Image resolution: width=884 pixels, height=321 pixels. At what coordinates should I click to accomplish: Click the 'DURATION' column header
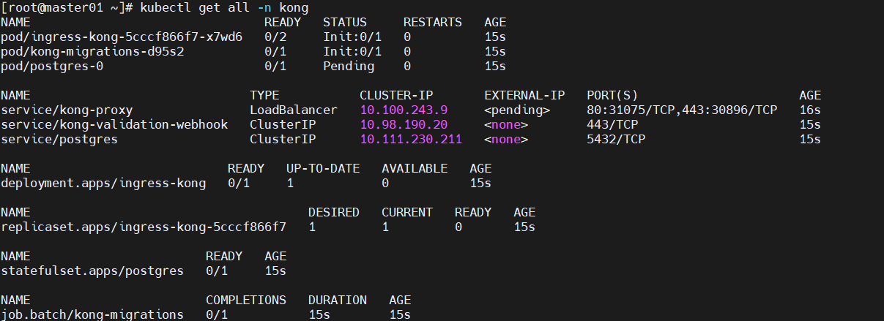pos(338,300)
